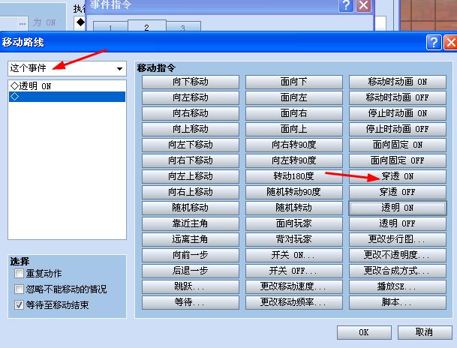457x348 pixels.
Task: Insert the 面向玩家 command
Action: [294, 223]
